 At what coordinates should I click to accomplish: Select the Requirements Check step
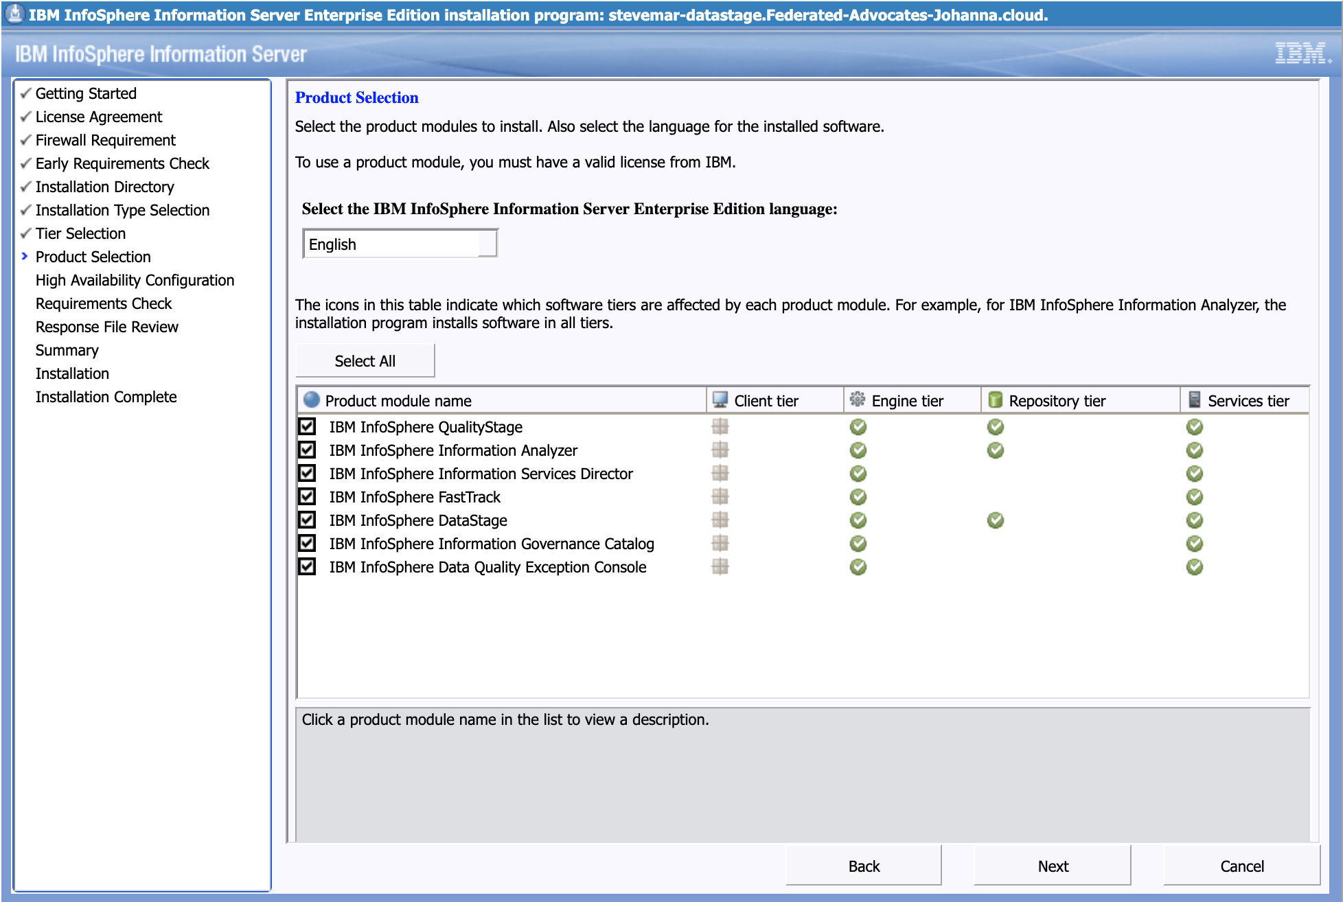104,303
